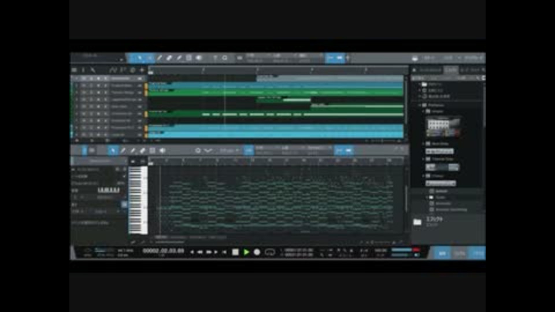Collapse the Chorus entry in browser
Viewport: 555px width, 312px height.
coord(423,176)
